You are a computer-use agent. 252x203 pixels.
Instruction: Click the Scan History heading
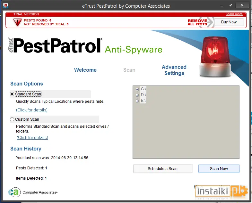(x=26, y=149)
